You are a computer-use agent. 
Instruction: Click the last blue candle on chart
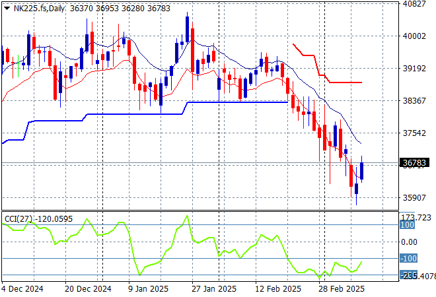(362, 170)
